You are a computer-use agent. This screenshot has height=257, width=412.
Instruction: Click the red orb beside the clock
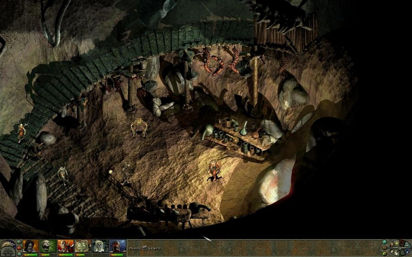[x=19, y=248]
